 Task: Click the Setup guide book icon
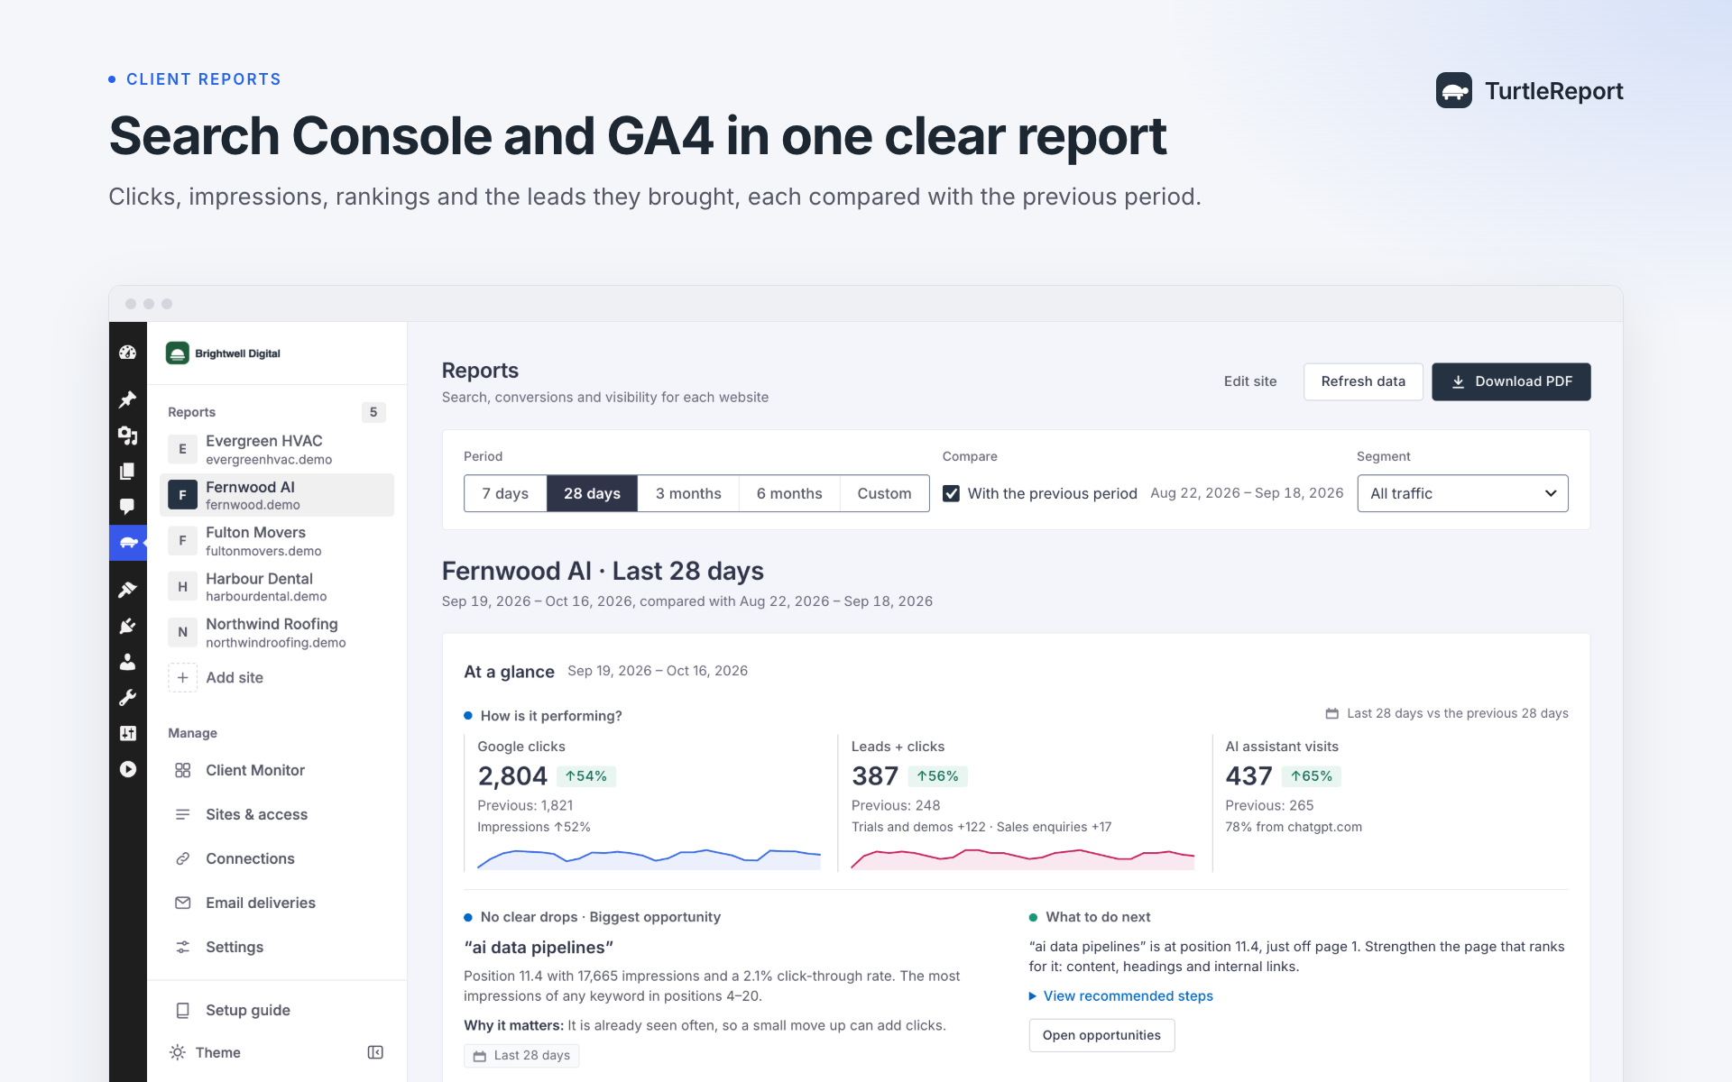pyautogui.click(x=182, y=1010)
